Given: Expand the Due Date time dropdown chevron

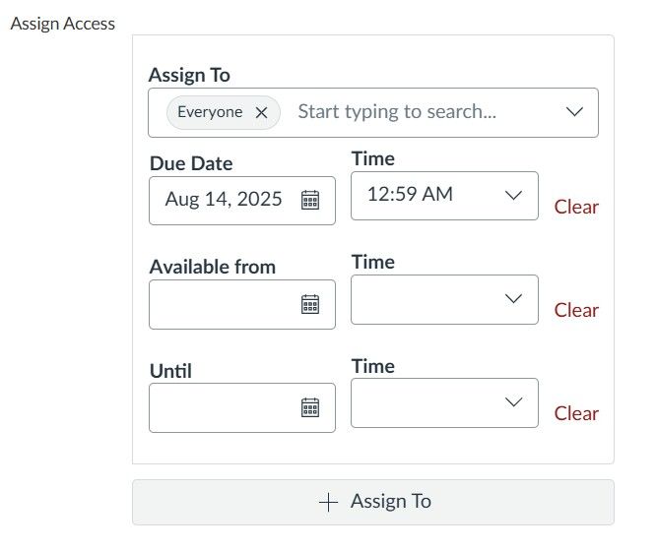Looking at the screenshot, I should tap(513, 195).
